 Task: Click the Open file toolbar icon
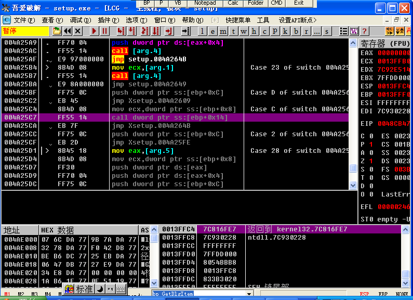tap(57, 31)
